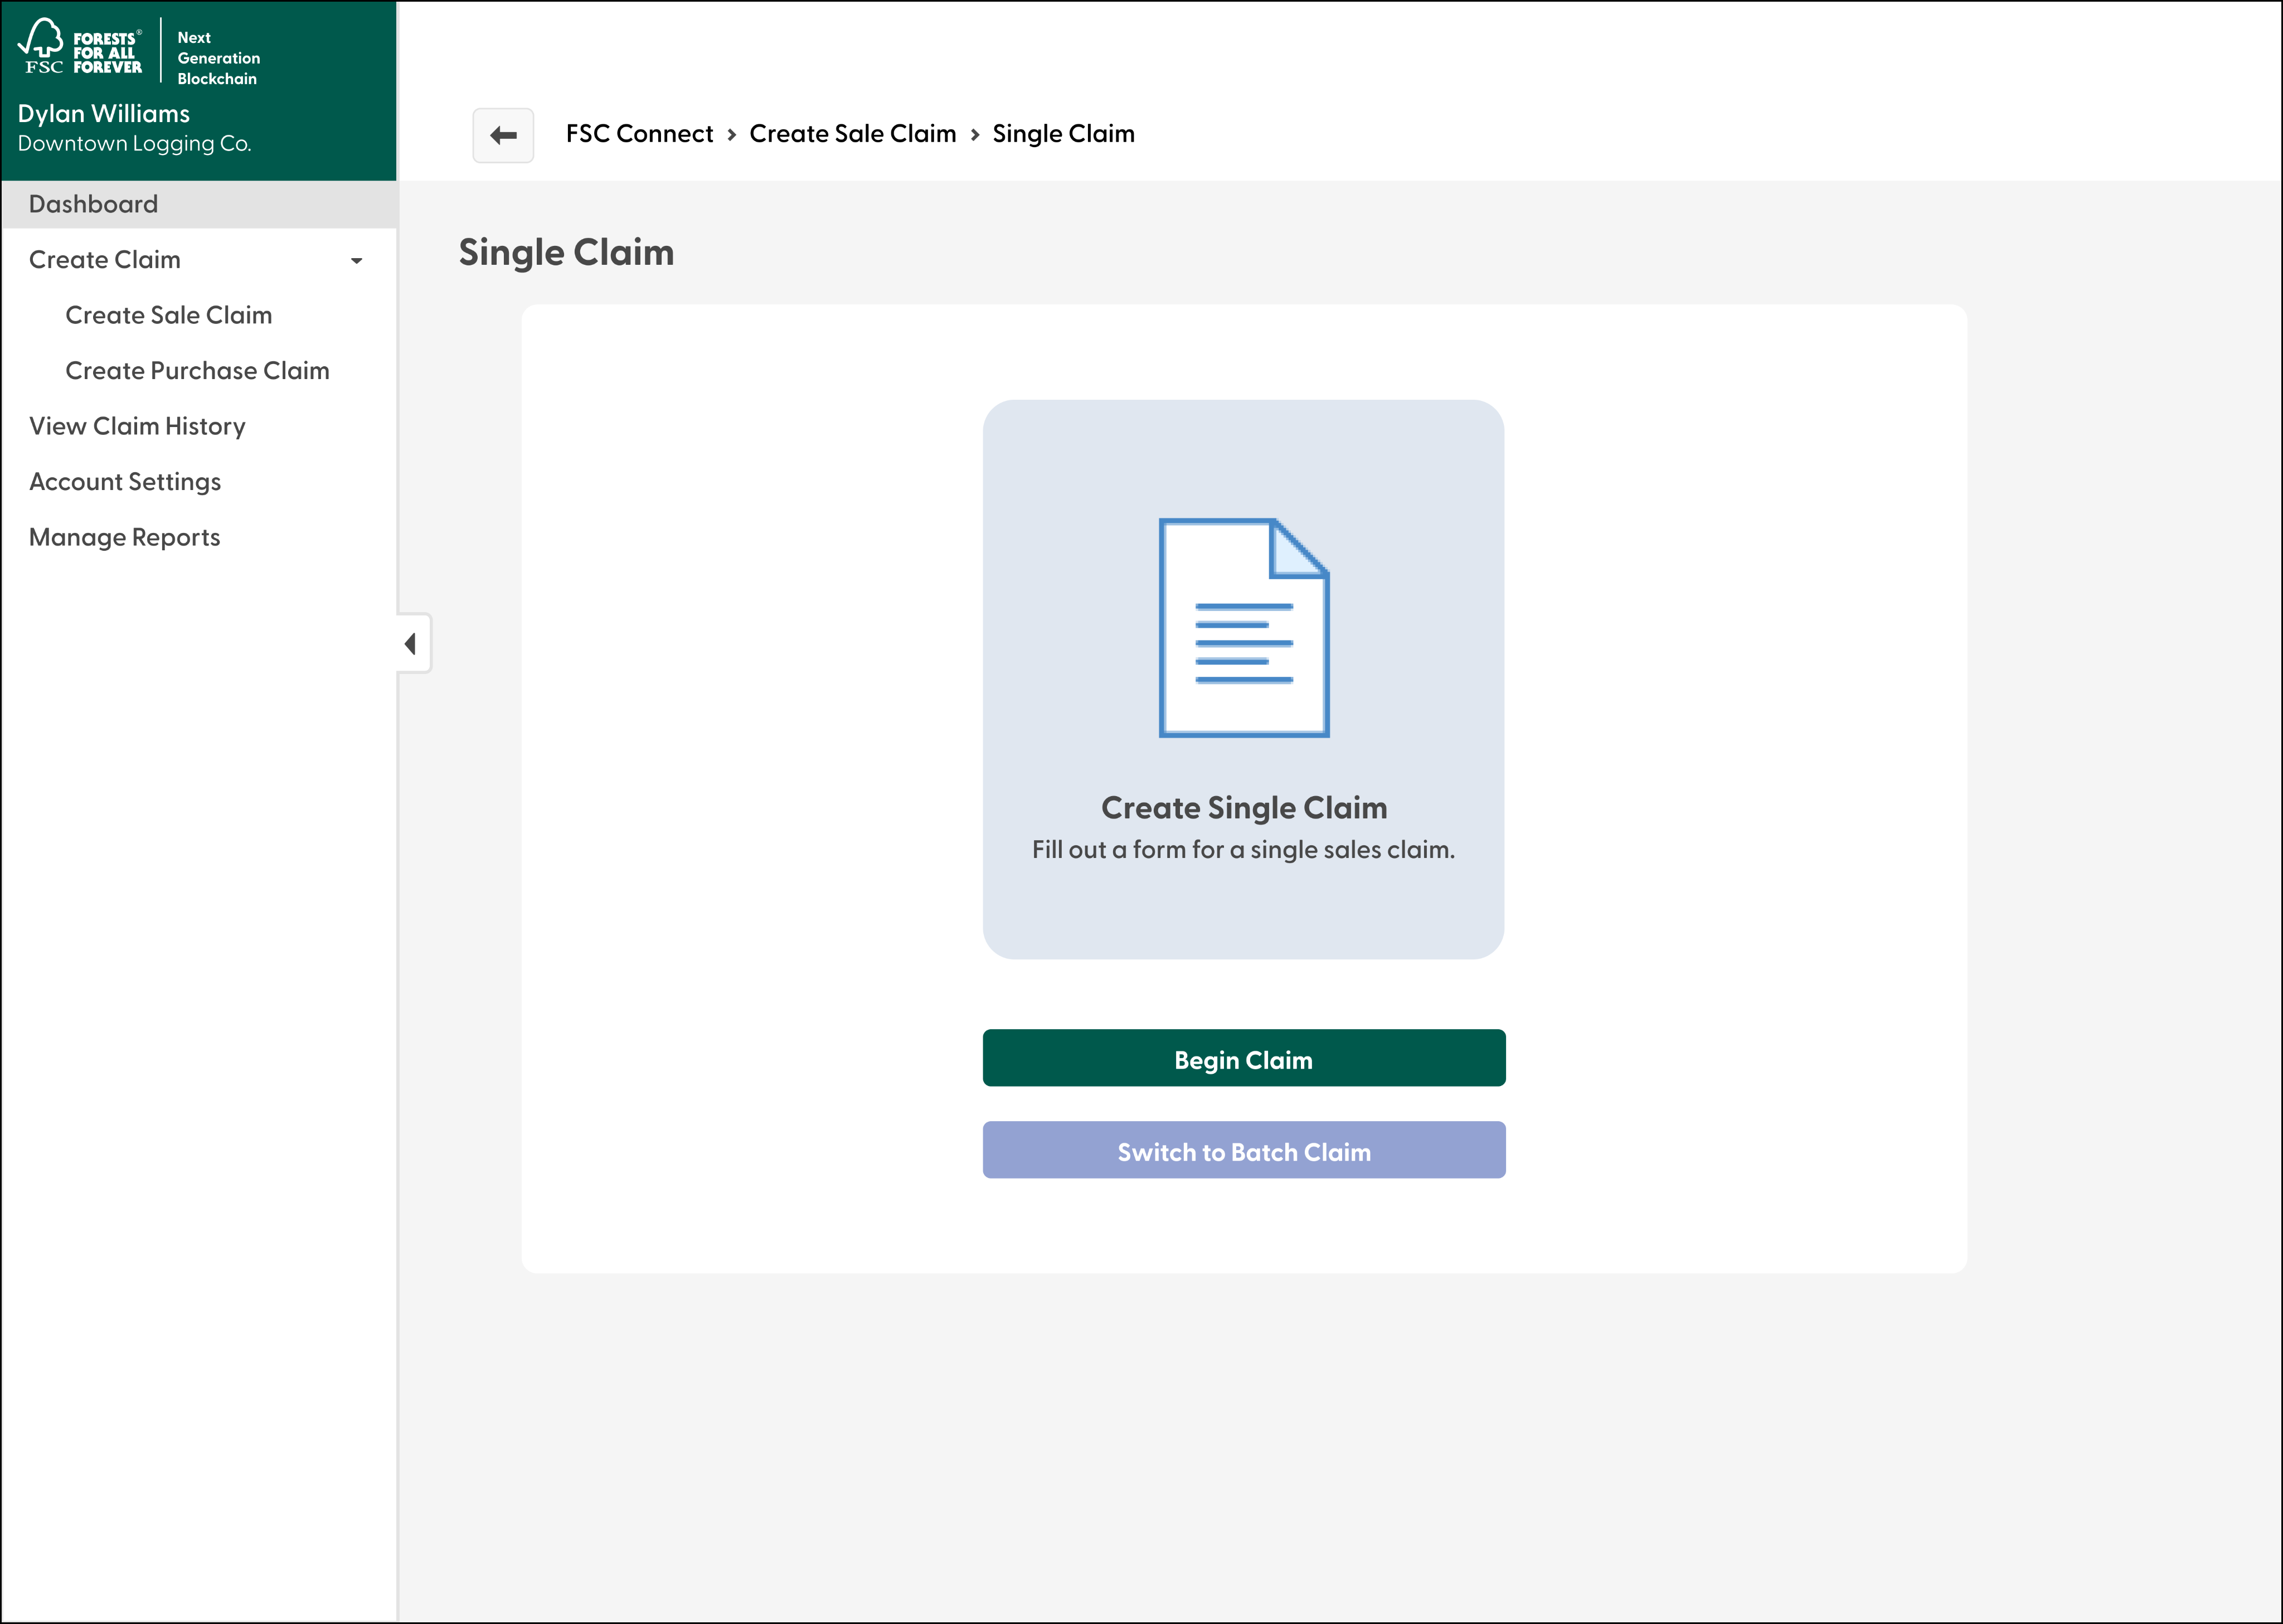The width and height of the screenshot is (2283, 1624).
Task: Click the document icon illustration
Action: (1243, 627)
